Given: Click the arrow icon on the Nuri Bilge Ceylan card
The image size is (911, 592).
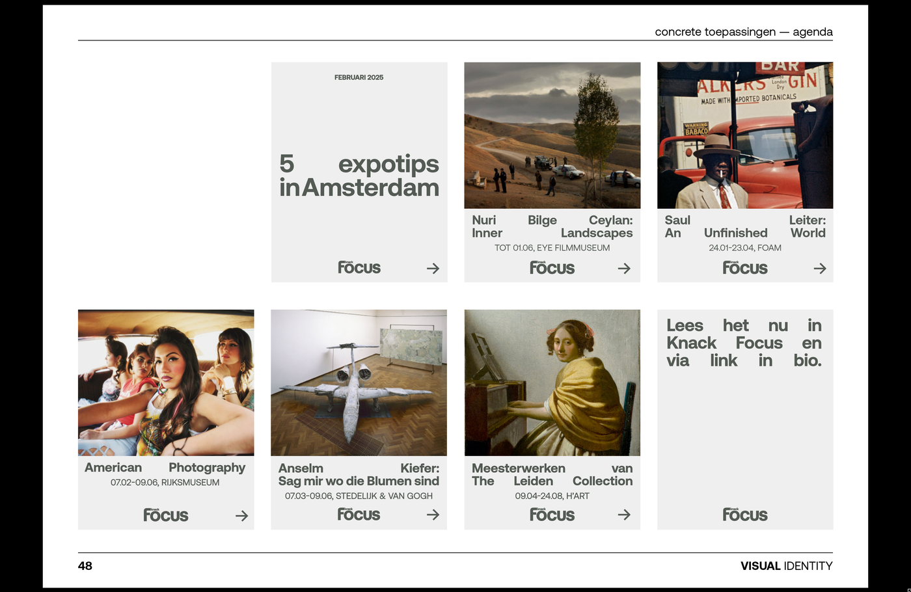Looking at the screenshot, I should tap(624, 268).
